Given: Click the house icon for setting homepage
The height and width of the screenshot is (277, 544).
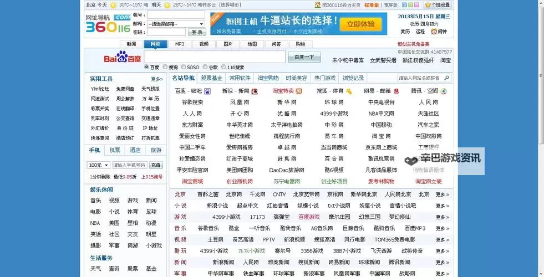Looking at the screenshot, I should (x=317, y=5).
